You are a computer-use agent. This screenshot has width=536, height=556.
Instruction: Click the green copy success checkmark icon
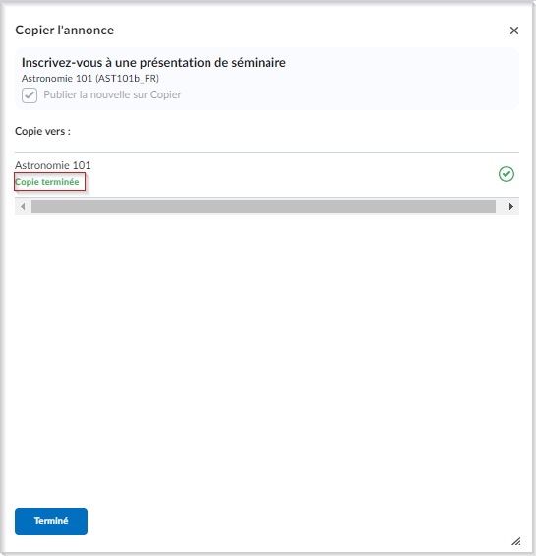(506, 174)
